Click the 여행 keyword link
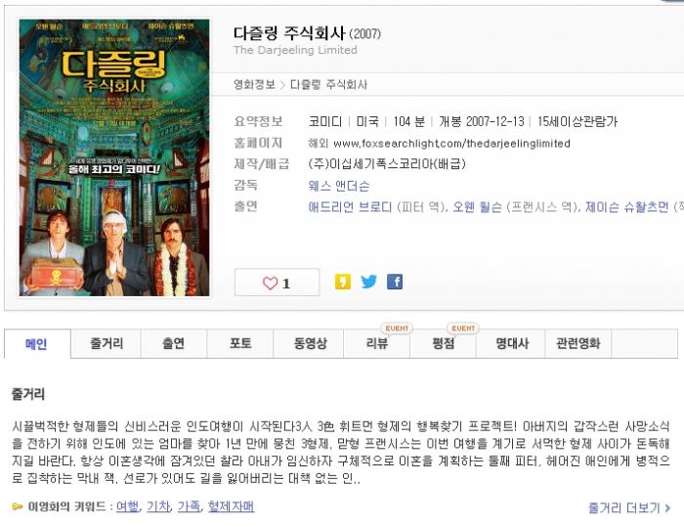This screenshot has height=526, width=684. (128, 506)
